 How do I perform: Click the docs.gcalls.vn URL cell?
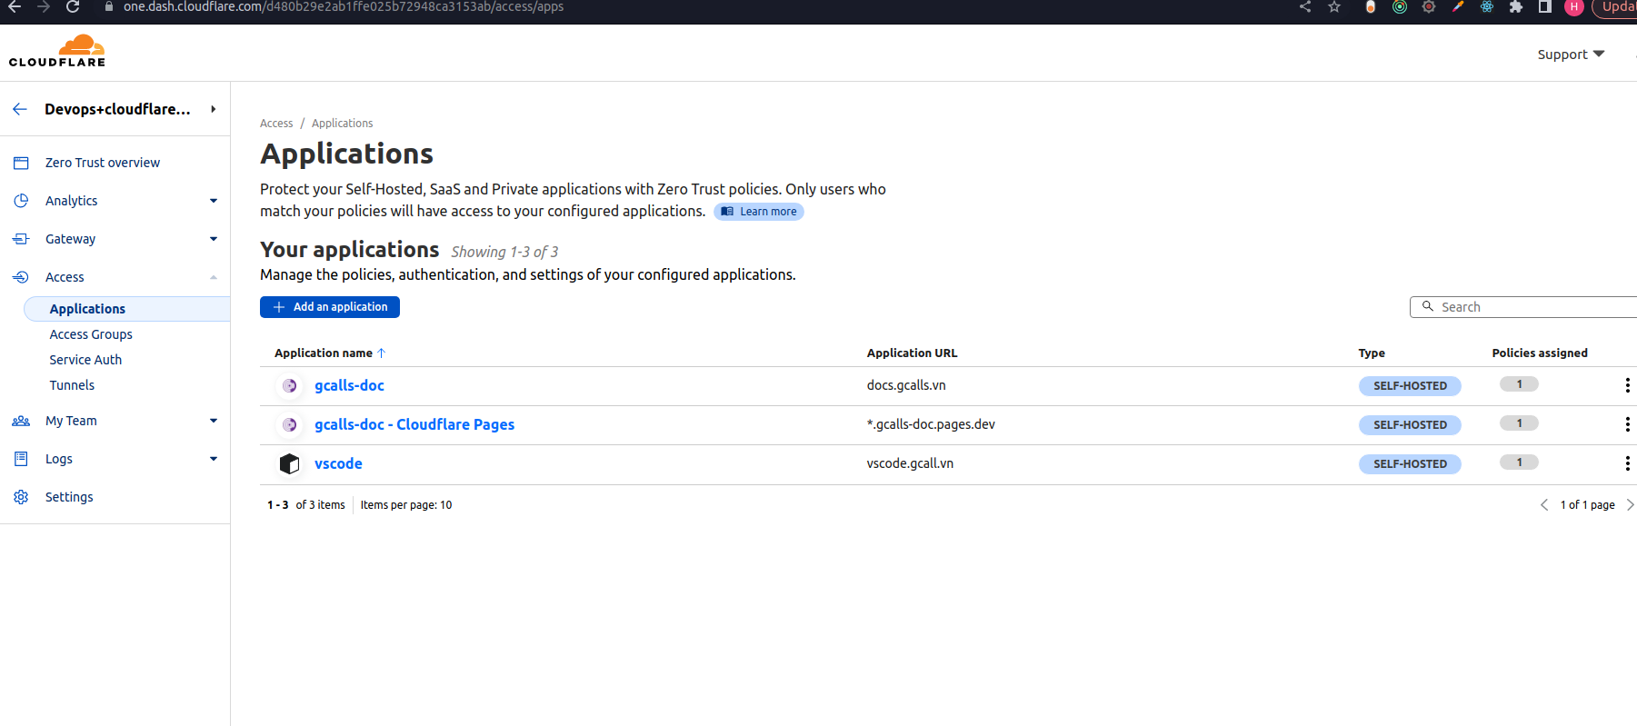tap(906, 385)
